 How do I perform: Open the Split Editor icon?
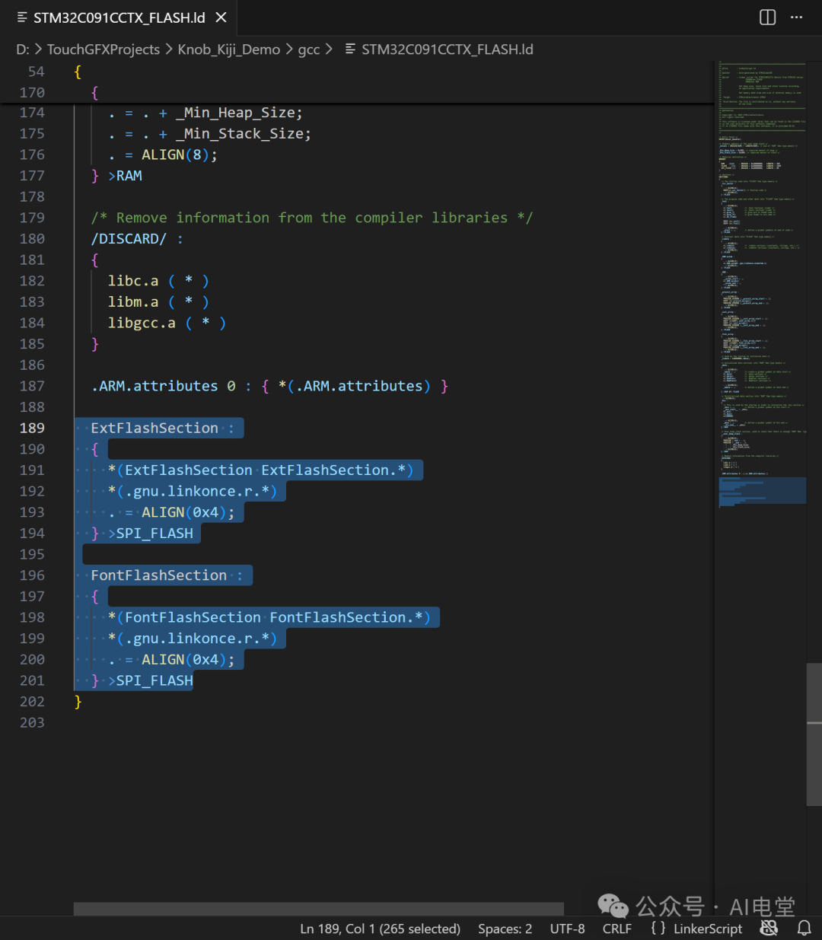coord(766,18)
